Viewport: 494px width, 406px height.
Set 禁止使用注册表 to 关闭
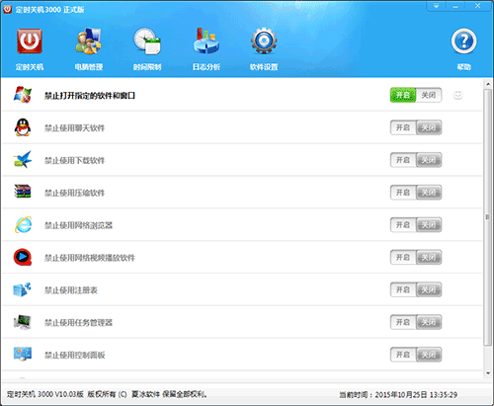click(429, 289)
